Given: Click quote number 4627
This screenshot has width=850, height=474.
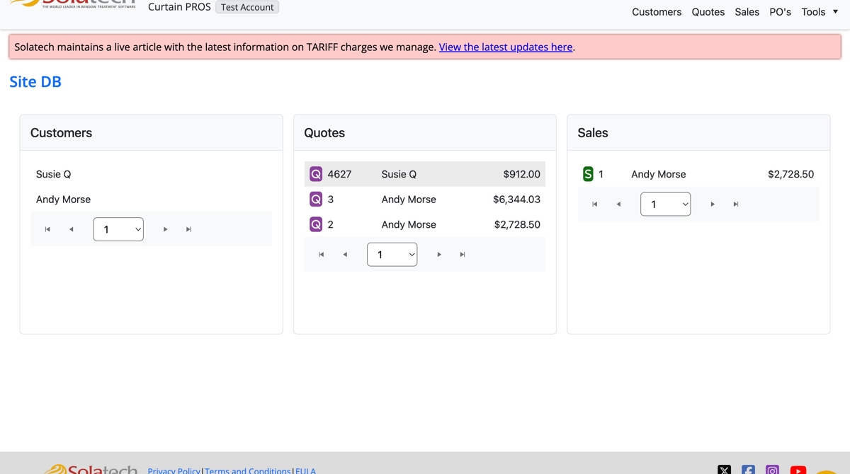Looking at the screenshot, I should click(339, 174).
